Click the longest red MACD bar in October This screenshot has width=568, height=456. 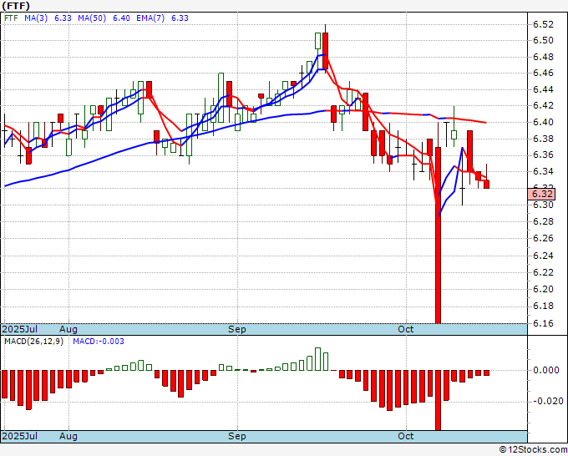coord(438,400)
